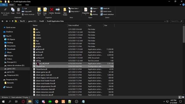The width and height of the screenshot is (185, 104).
Task: Click the Copy ribbon icon
Action: (13, 10)
